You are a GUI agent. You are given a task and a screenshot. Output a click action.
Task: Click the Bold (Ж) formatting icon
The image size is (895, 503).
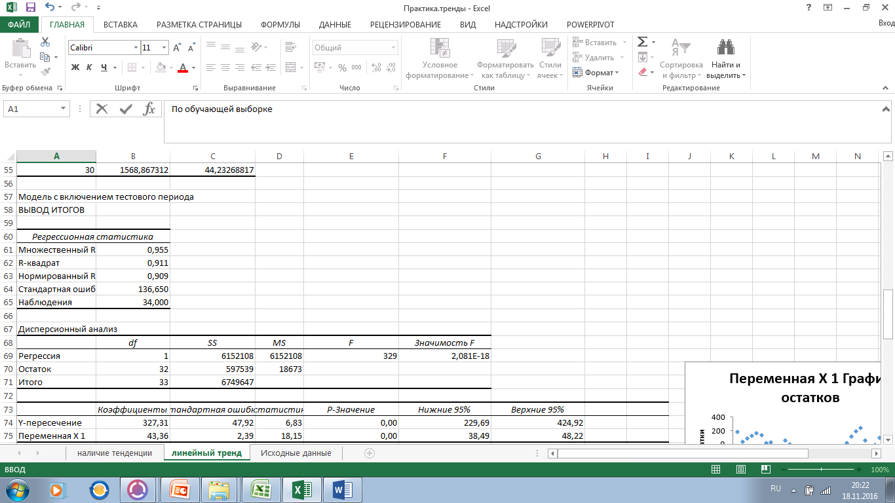pyautogui.click(x=75, y=67)
